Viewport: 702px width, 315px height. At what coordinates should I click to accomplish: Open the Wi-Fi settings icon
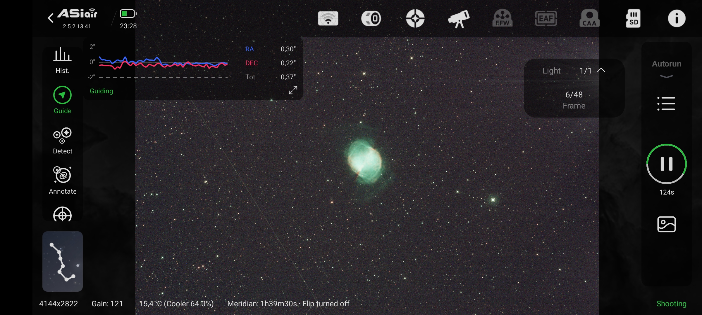[x=328, y=18]
